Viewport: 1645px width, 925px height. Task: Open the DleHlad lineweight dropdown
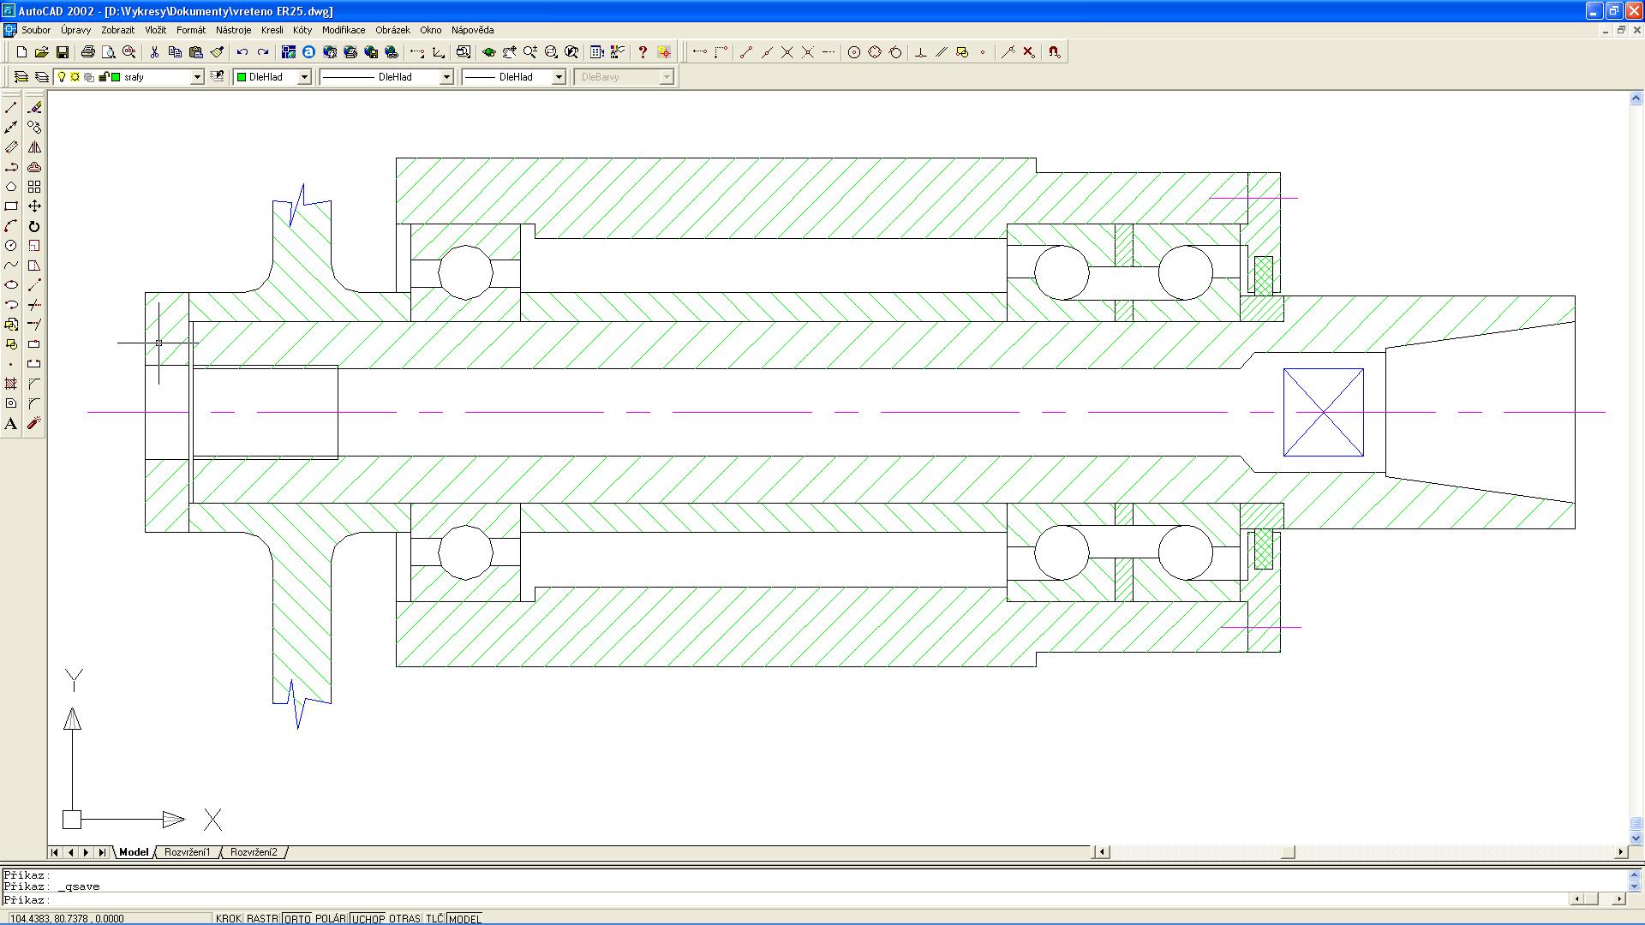click(558, 77)
